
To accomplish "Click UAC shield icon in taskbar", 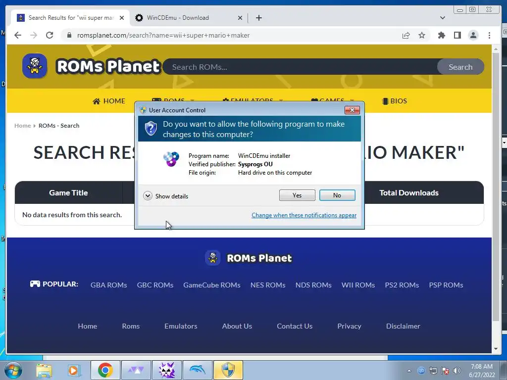I will point(228,370).
